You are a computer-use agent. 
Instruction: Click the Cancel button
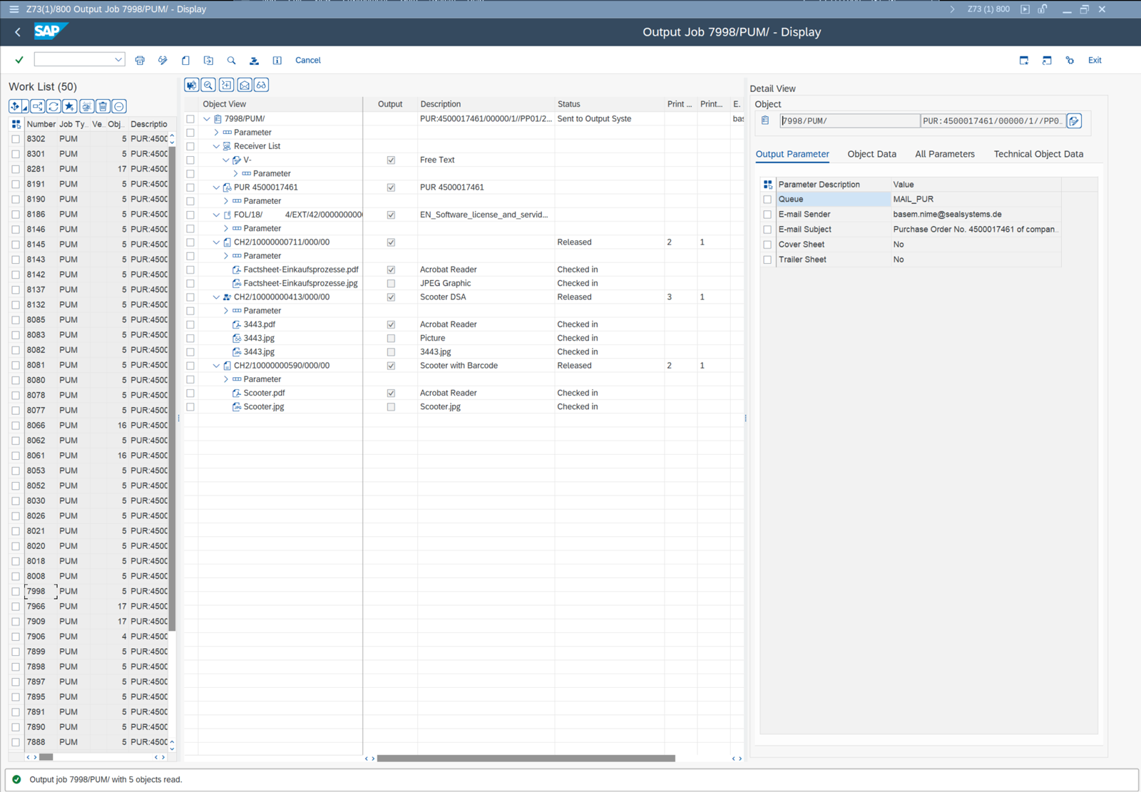[x=308, y=61]
